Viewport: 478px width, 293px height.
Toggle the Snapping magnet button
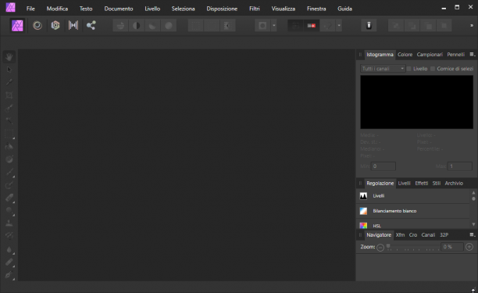[327, 26]
